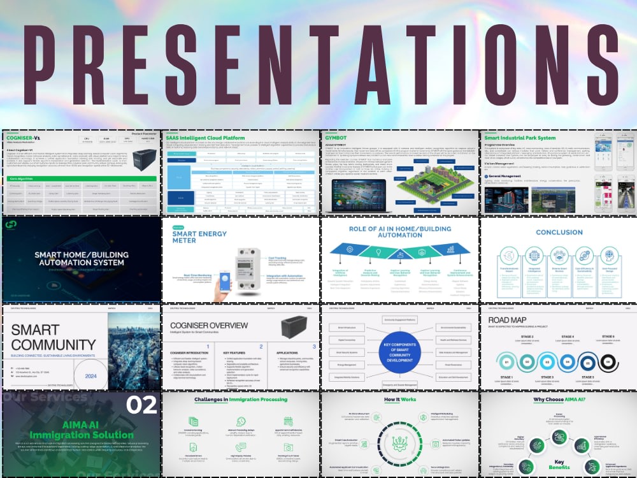Open the Smart Energy Meter slide
Viewport: 637px width, 478px height.
point(241,260)
